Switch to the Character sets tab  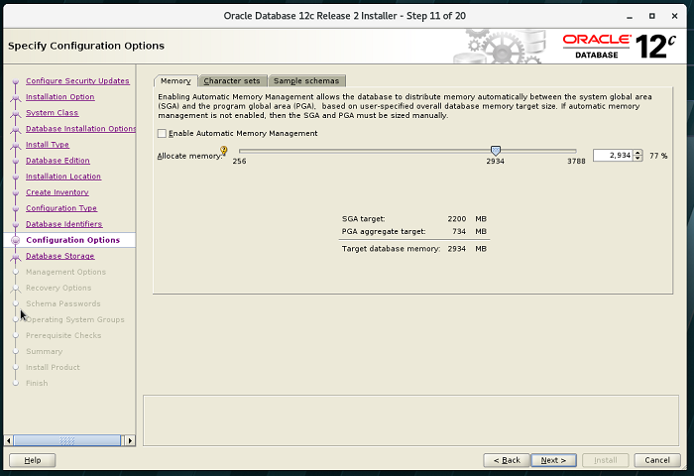point(232,80)
